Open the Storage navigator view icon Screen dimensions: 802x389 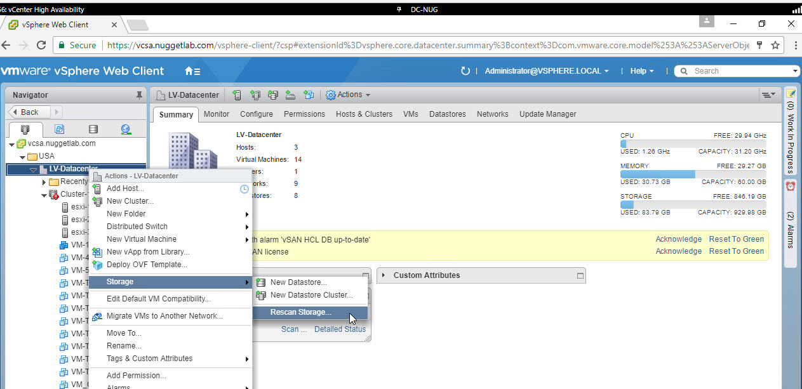[93, 129]
